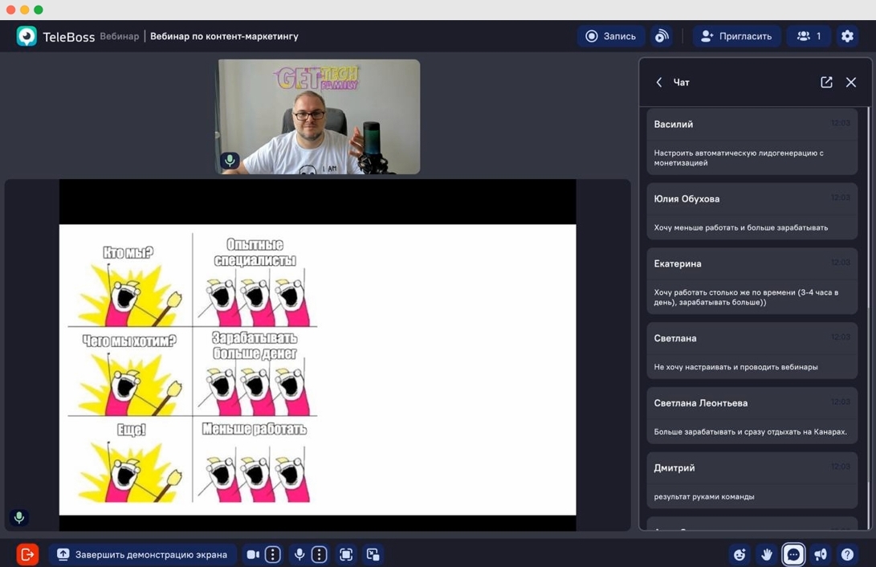Open microphone options menu dots
Image resolution: width=876 pixels, height=567 pixels.
(x=319, y=554)
